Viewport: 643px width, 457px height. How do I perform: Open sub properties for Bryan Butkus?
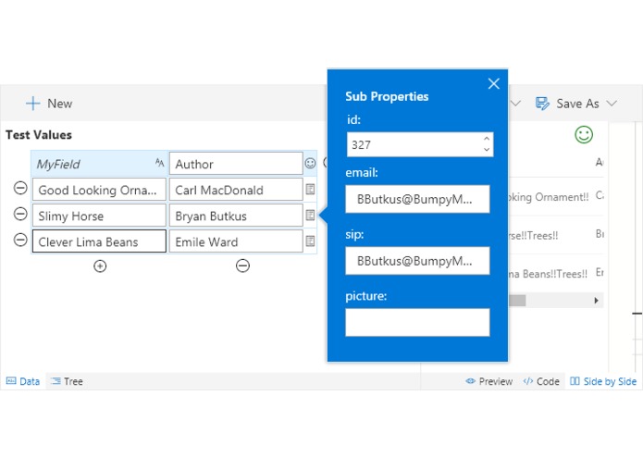coord(311,215)
